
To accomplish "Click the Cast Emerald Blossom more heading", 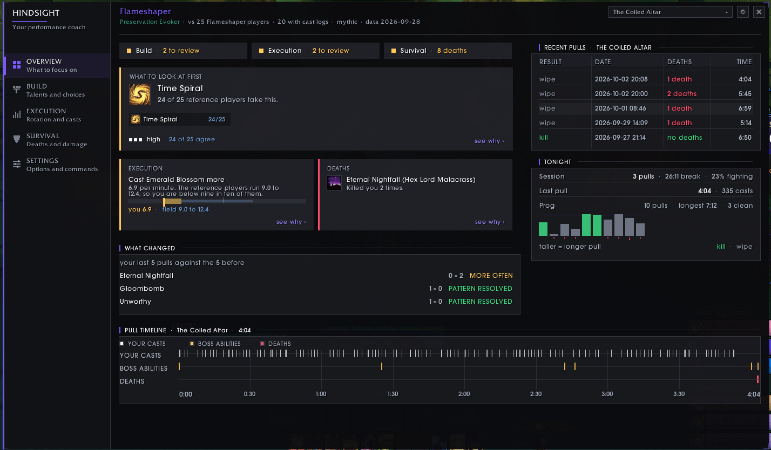I will click(177, 180).
